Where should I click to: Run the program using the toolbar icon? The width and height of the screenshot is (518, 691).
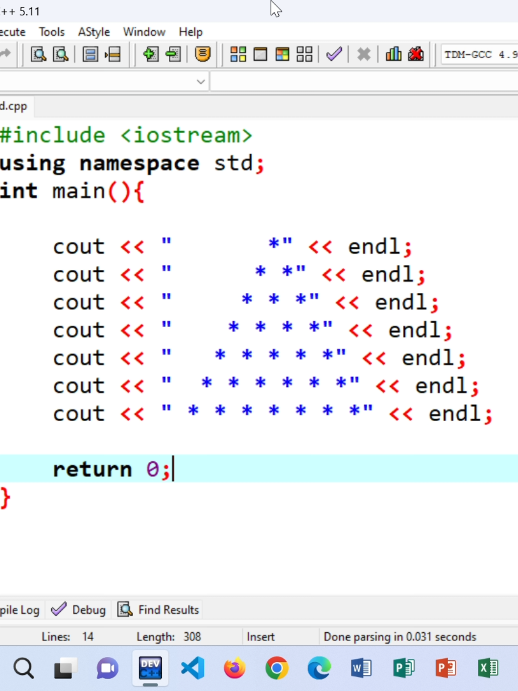pos(260,54)
